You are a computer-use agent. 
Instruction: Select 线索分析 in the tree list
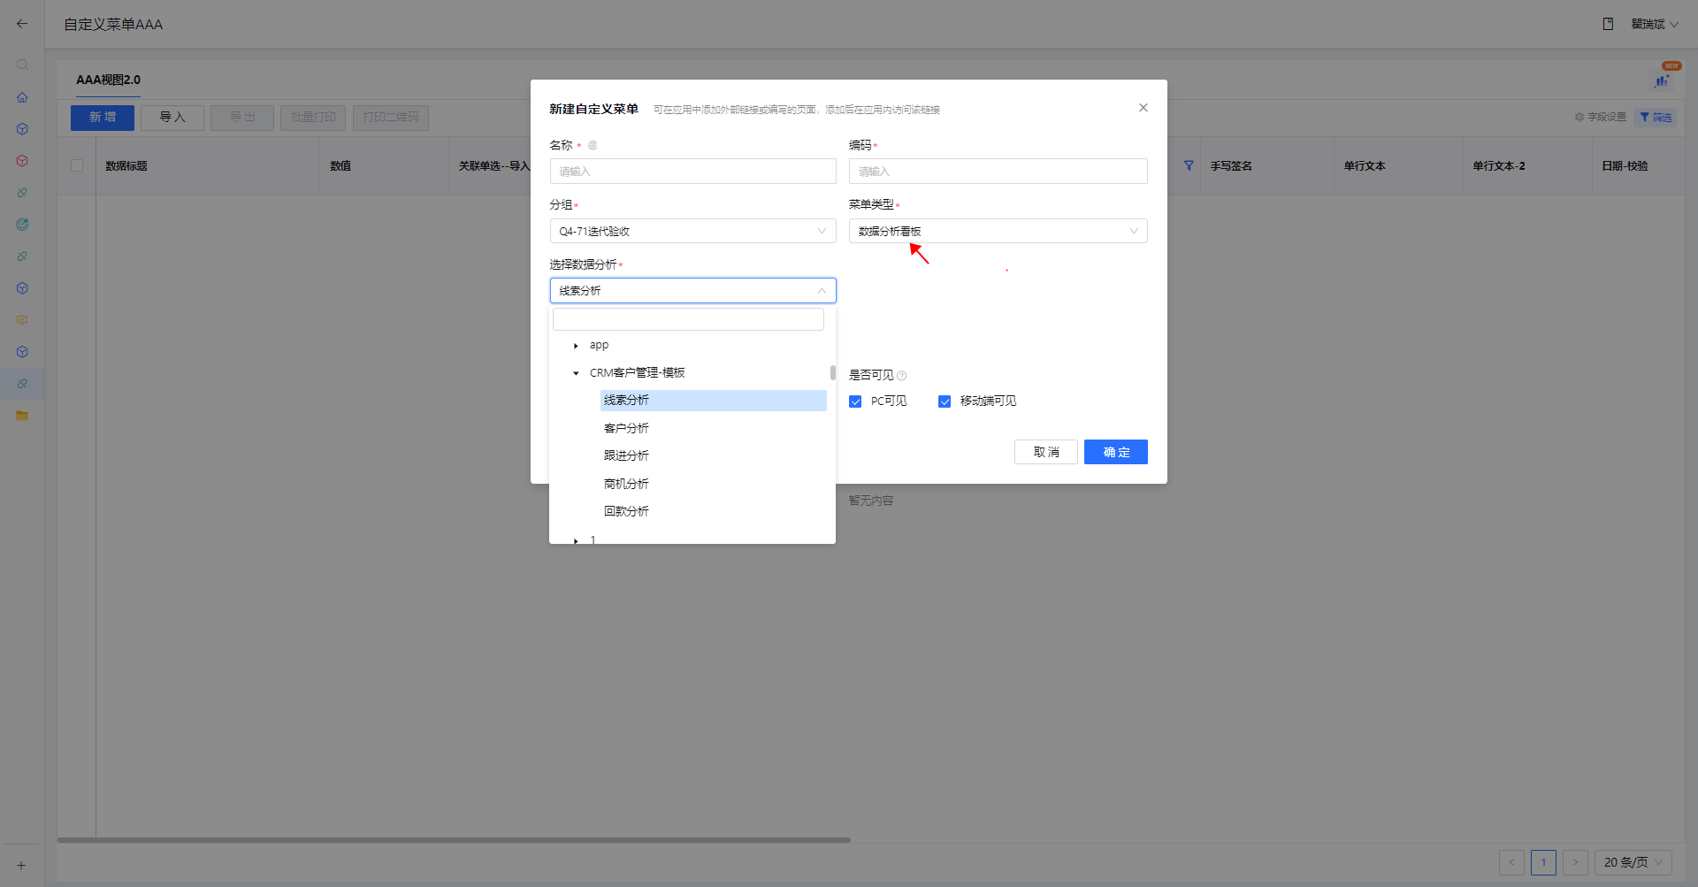click(x=713, y=401)
